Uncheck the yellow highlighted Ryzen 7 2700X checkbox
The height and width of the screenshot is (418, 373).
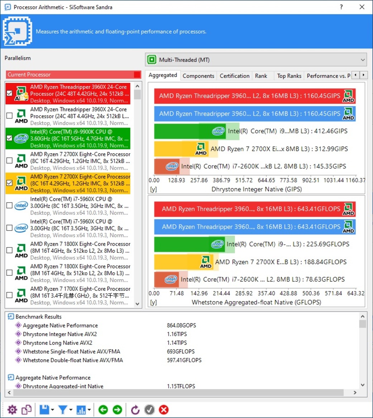[9, 183]
